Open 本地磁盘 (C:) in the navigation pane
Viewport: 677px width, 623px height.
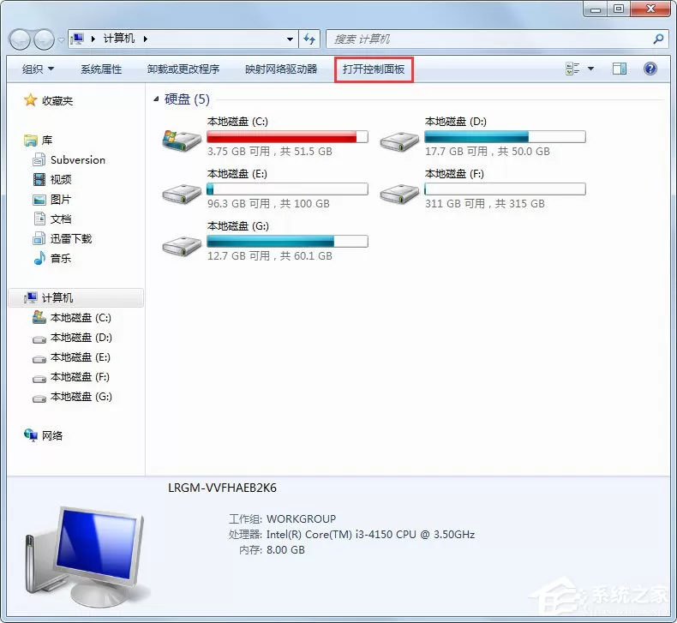click(x=81, y=318)
